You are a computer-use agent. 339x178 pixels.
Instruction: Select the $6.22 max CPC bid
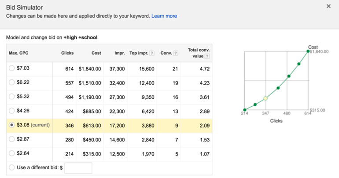(12, 82)
